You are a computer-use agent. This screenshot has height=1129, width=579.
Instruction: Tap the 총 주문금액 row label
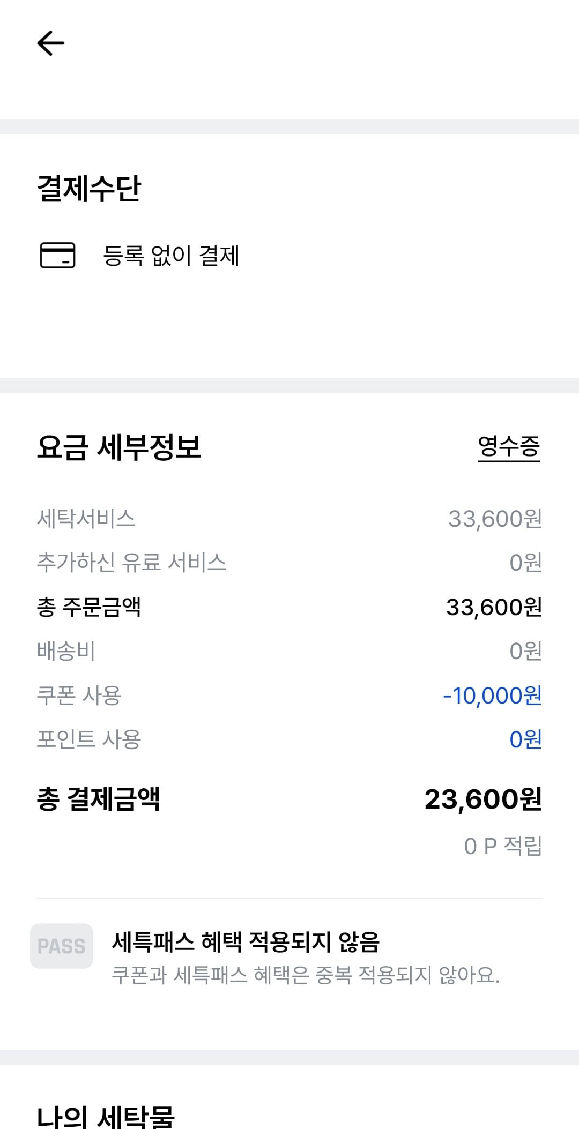click(88, 607)
